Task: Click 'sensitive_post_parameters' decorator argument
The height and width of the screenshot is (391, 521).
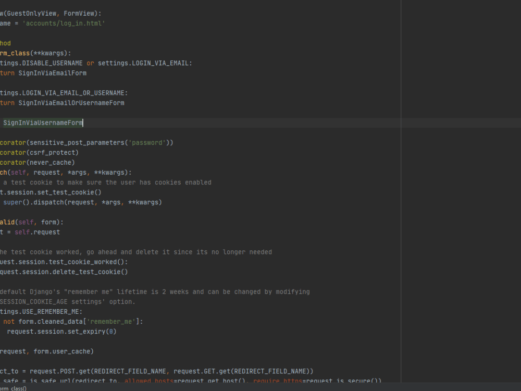Action: tap(77, 143)
